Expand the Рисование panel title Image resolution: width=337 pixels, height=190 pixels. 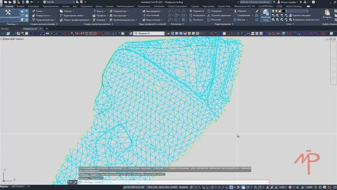click(x=177, y=24)
